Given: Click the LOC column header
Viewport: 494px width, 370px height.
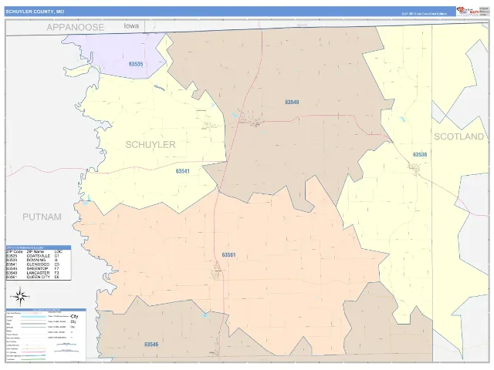Looking at the screenshot, I should point(59,252).
